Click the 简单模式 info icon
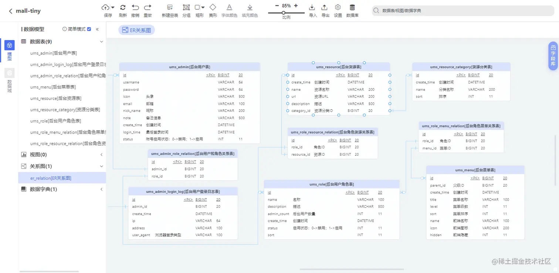This screenshot has height=273, width=559. (x=65, y=29)
